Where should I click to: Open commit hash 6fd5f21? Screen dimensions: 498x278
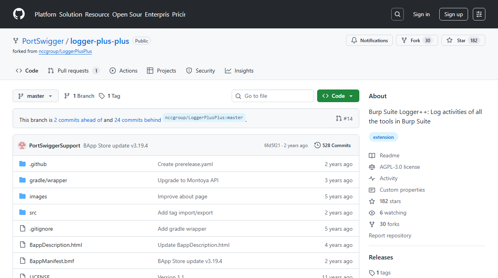[272, 146]
